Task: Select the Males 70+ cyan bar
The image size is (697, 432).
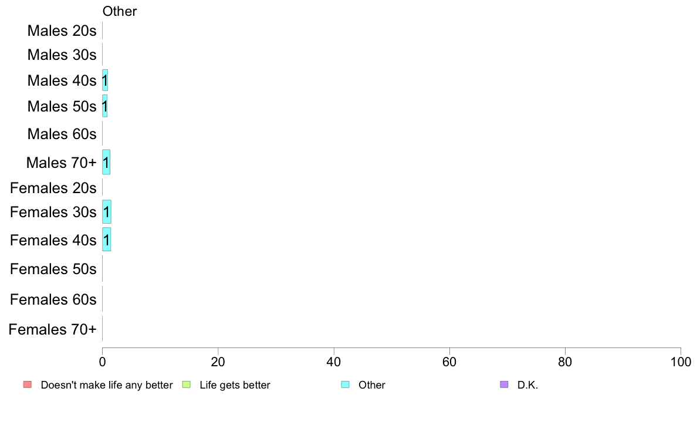Action: click(106, 163)
